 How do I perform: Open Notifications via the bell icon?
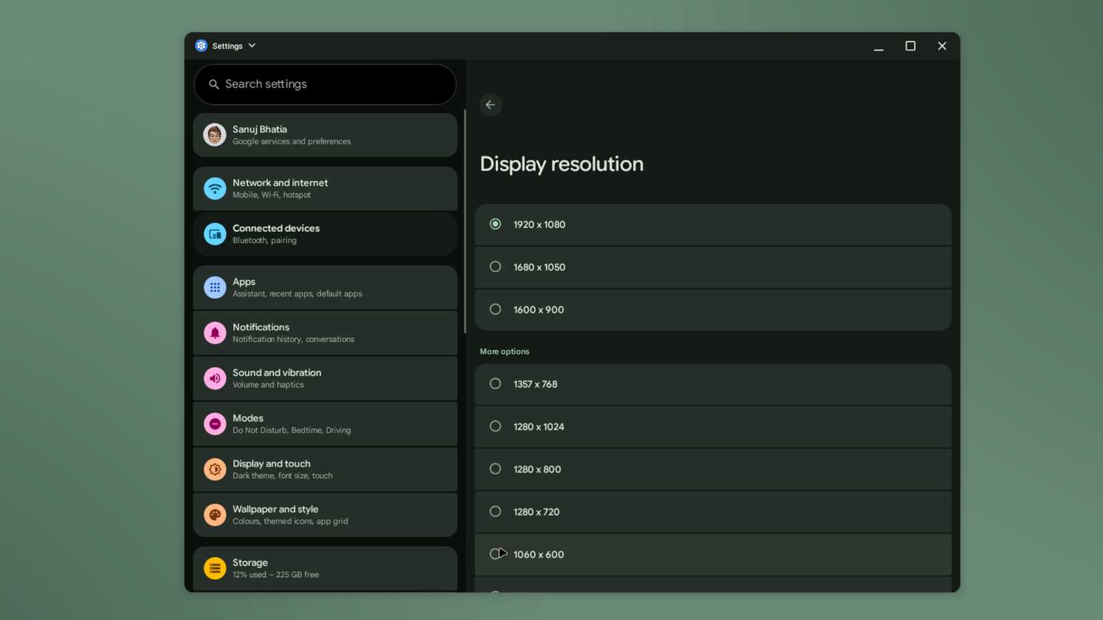[x=214, y=332]
